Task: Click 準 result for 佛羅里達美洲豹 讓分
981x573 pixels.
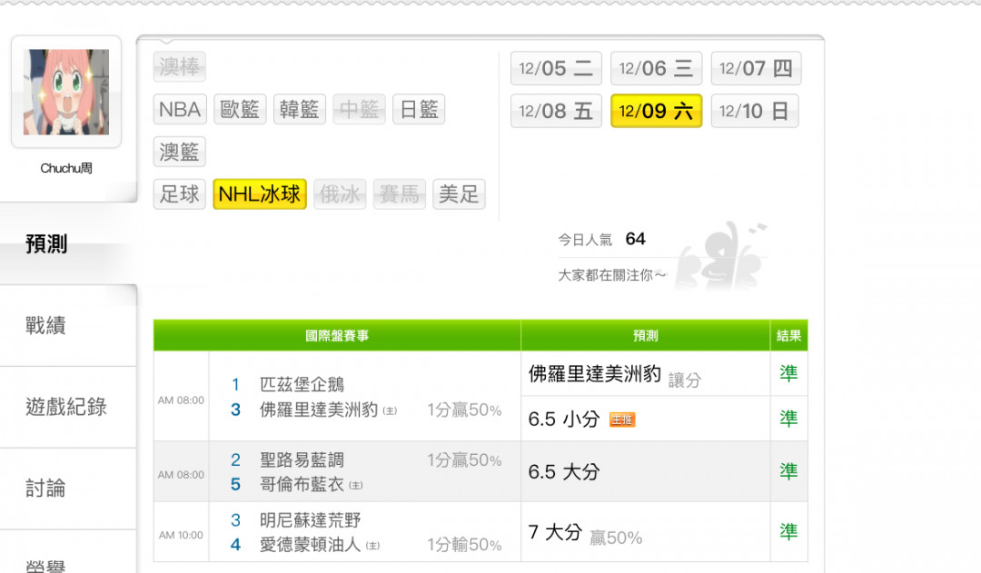Action: (788, 373)
